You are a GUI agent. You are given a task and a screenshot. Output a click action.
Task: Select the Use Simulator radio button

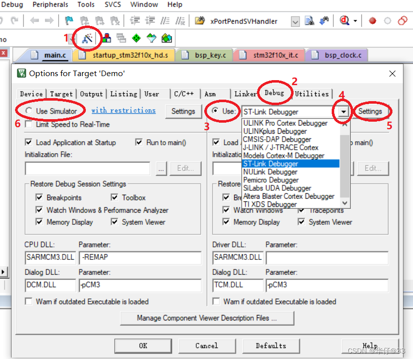click(x=29, y=111)
